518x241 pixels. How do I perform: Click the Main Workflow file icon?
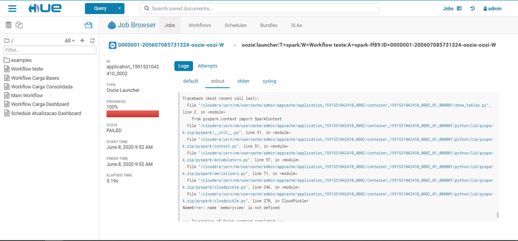click(x=7, y=96)
